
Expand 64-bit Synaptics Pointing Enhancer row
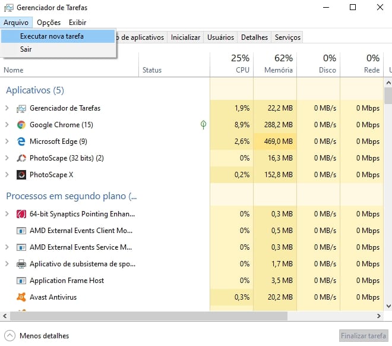point(7,214)
